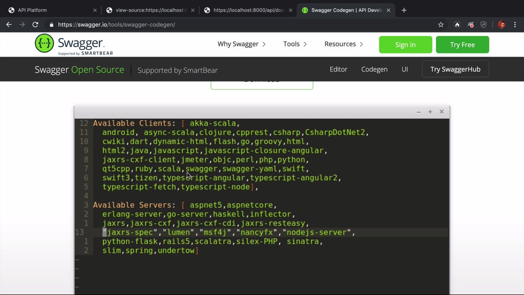Click "silex-PHP" in the servers list
The image size is (524, 295).
(257, 241)
